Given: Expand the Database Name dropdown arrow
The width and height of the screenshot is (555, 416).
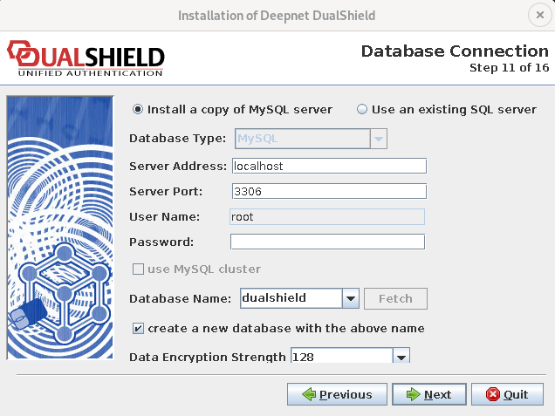Looking at the screenshot, I should [x=351, y=298].
